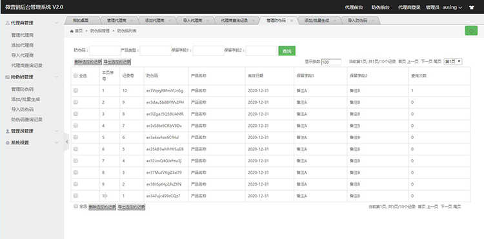Viewport: 484px width, 239px height.
Task: Collapse the sidebar with the arrow handle
Action: coord(66,142)
